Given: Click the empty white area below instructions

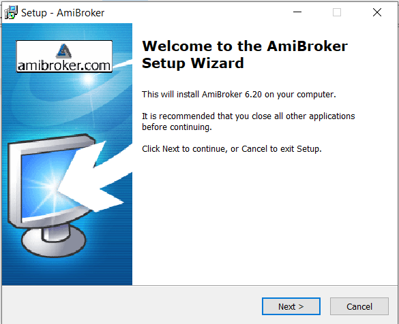Looking at the screenshot, I should tap(263, 218).
